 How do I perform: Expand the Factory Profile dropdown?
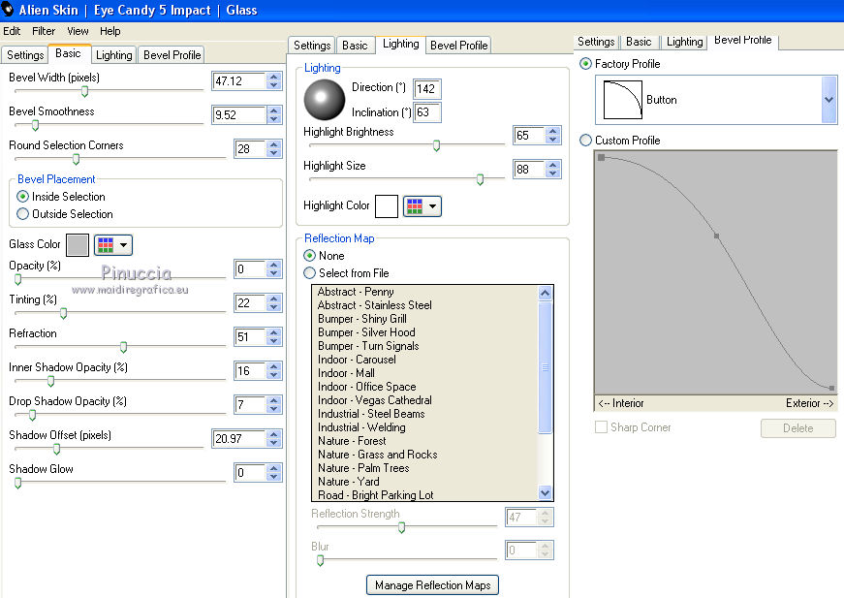click(828, 100)
